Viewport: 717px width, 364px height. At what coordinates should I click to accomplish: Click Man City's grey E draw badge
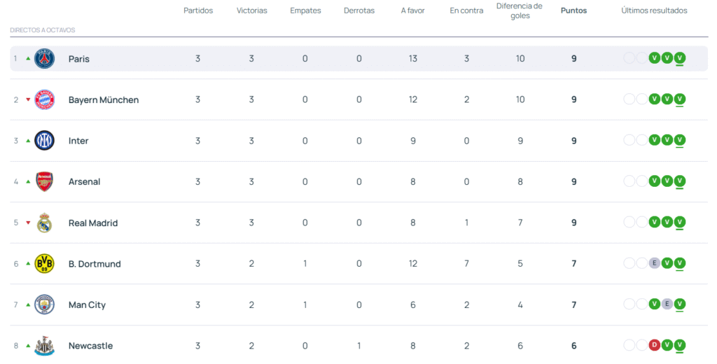click(667, 304)
